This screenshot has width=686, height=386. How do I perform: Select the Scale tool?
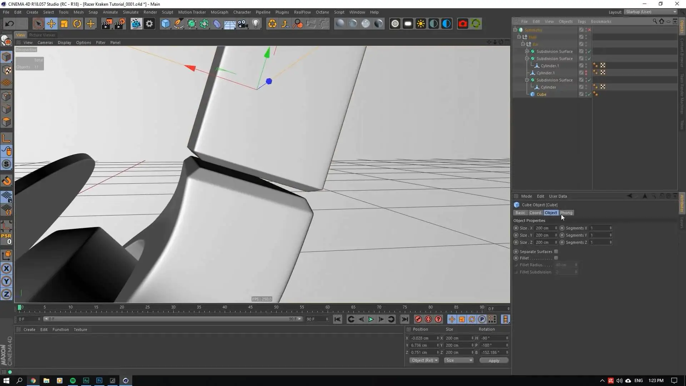pyautogui.click(x=64, y=24)
